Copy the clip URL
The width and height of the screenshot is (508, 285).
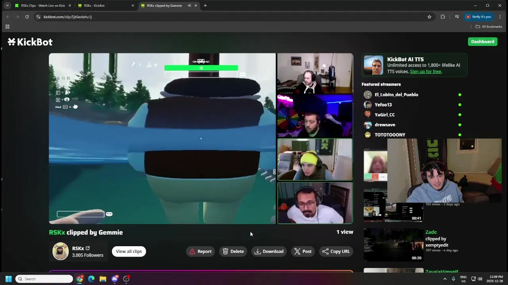tap(336, 251)
